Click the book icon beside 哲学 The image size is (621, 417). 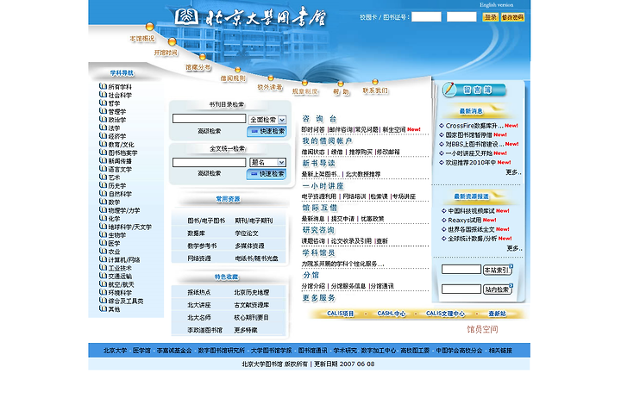[103, 103]
